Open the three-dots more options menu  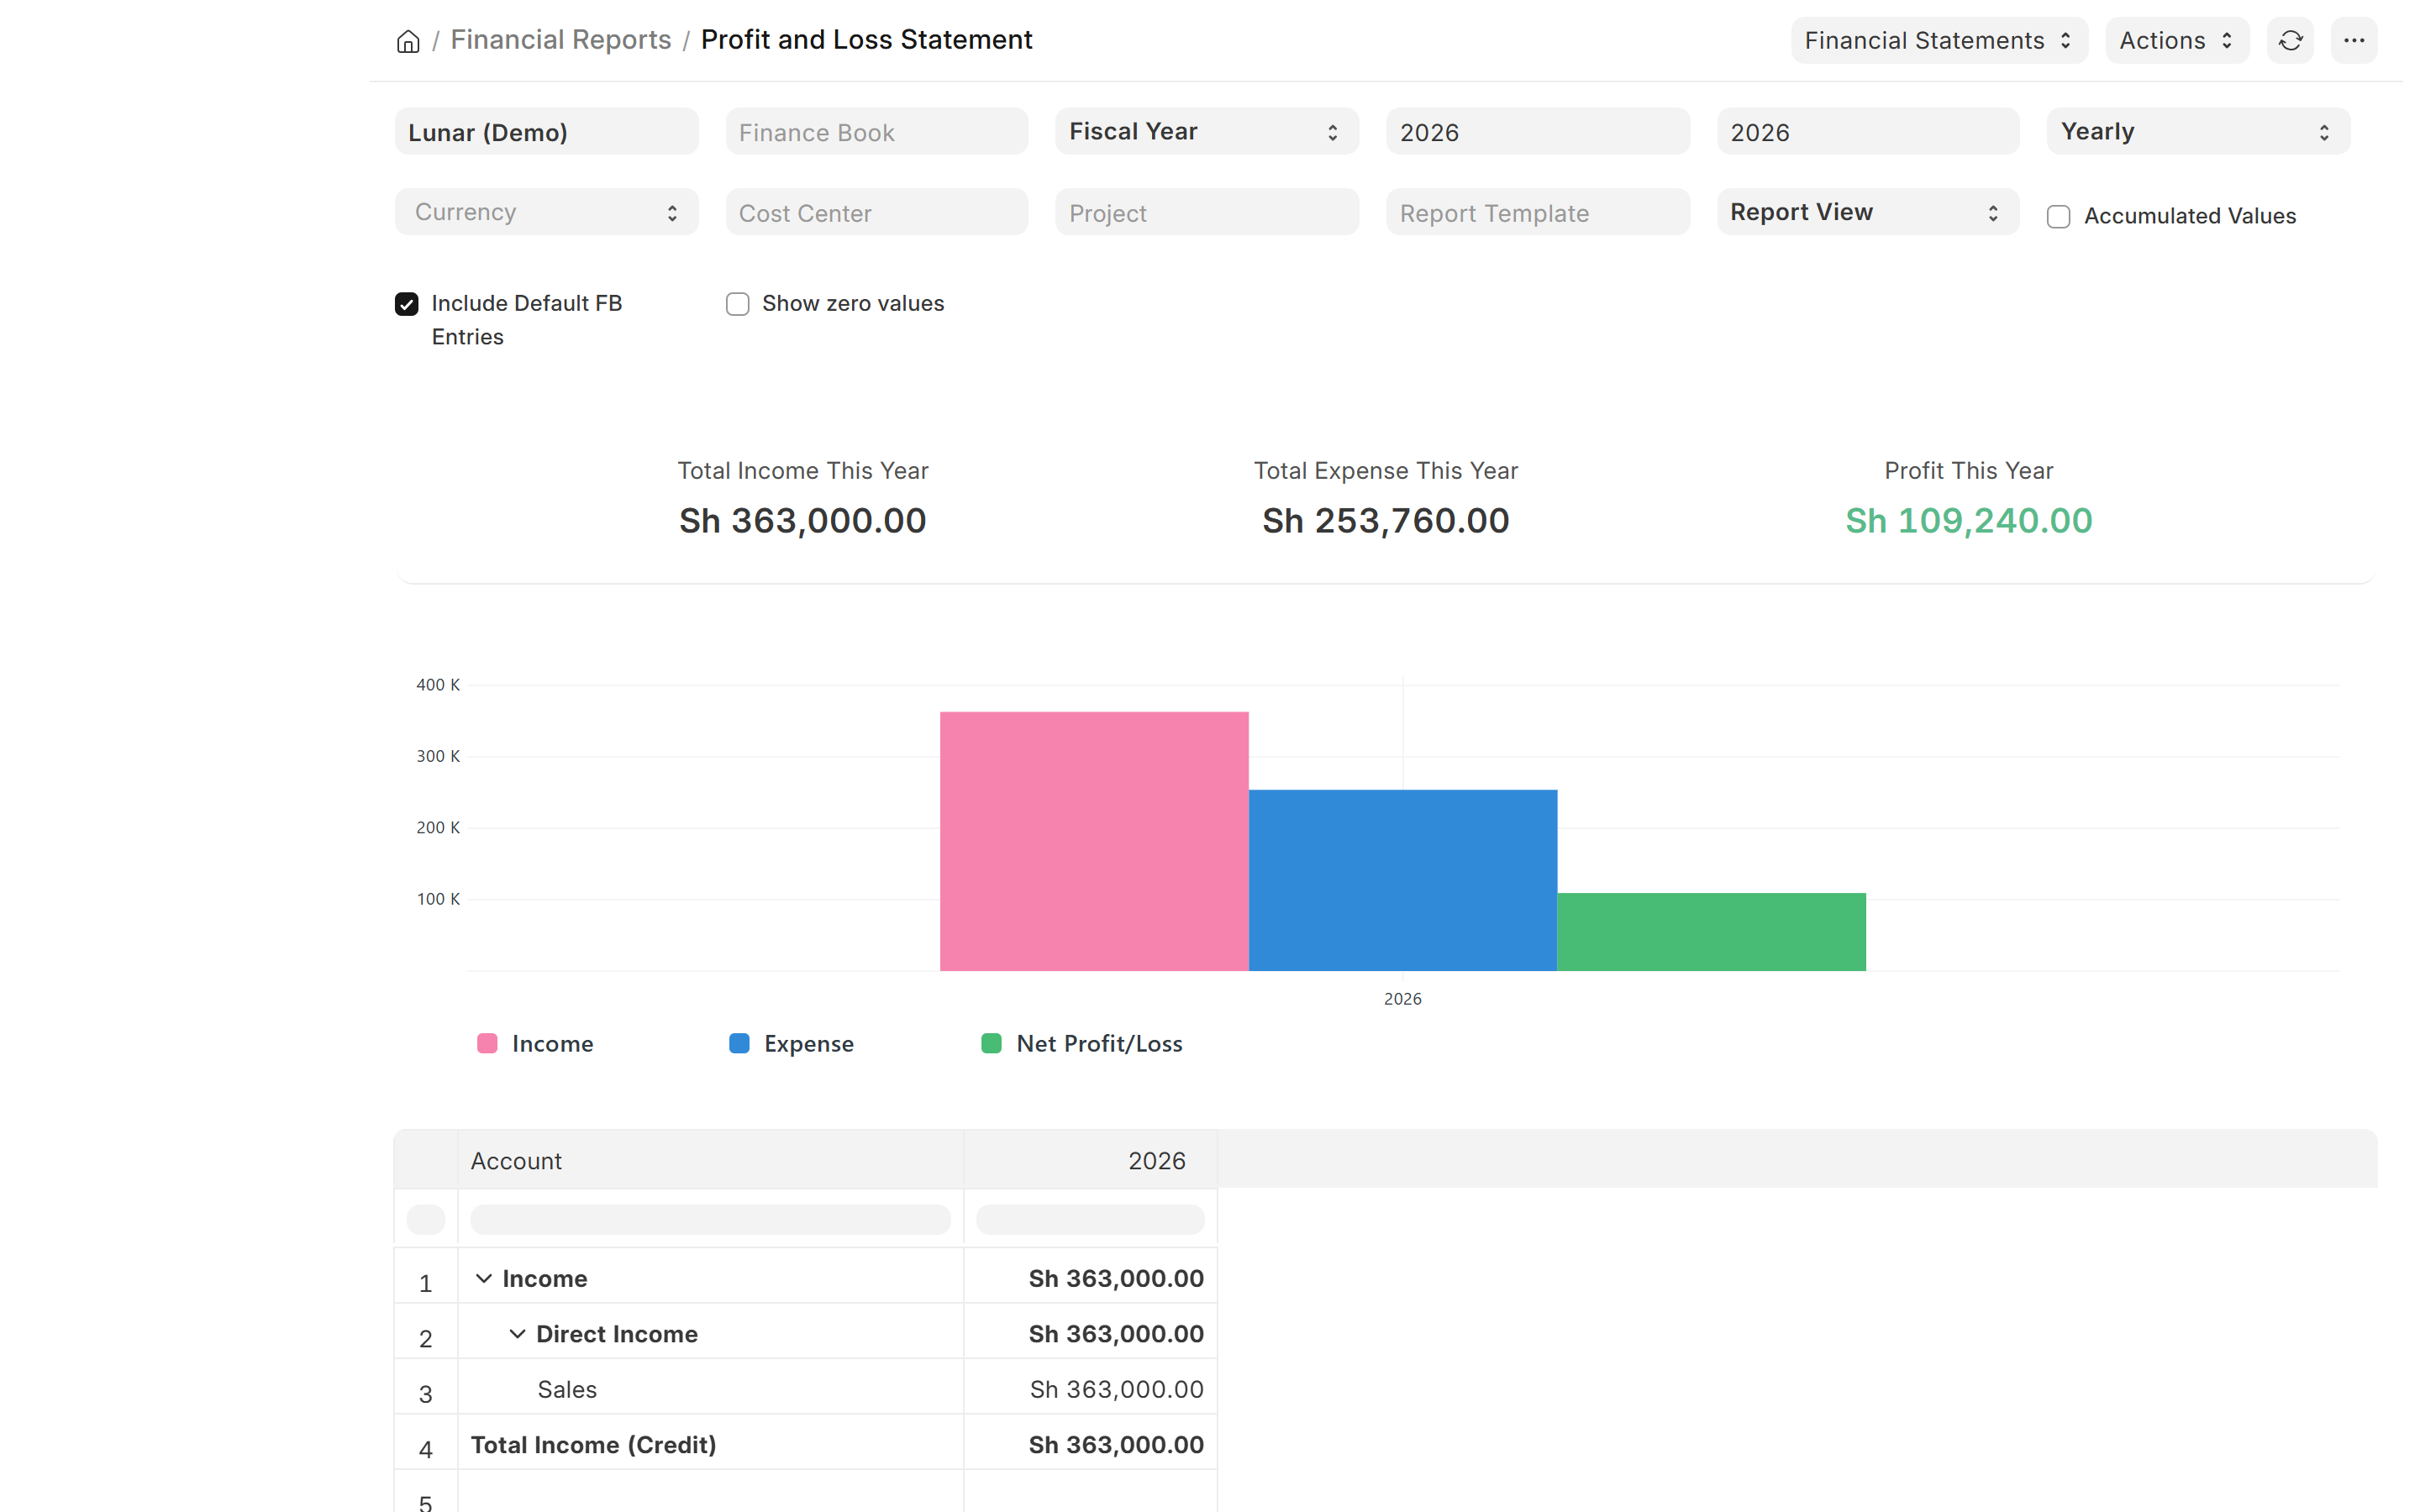click(x=2354, y=40)
